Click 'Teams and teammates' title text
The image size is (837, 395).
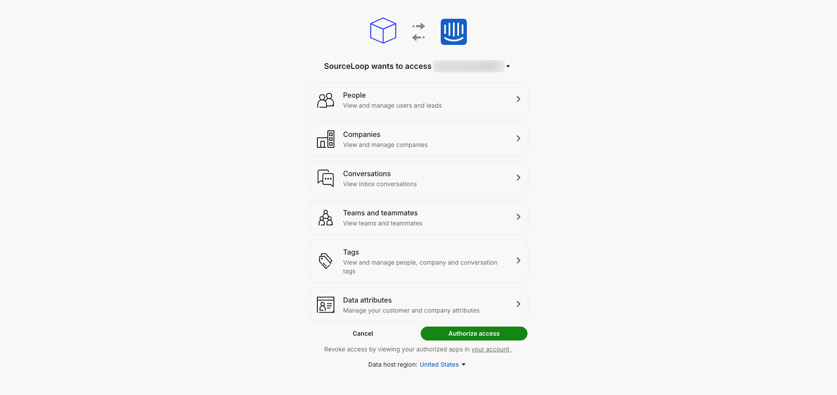pyautogui.click(x=381, y=213)
